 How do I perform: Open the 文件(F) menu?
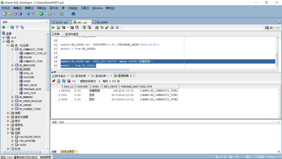click(6, 8)
